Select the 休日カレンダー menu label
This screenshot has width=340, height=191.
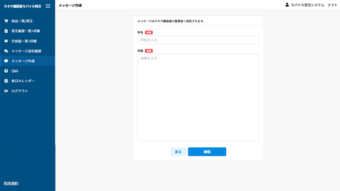[x=23, y=81]
